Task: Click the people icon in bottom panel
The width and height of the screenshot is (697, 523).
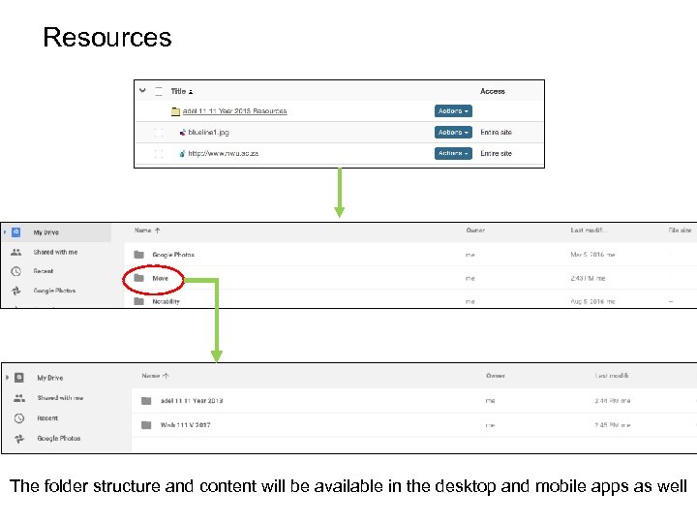Action: pyautogui.click(x=19, y=398)
